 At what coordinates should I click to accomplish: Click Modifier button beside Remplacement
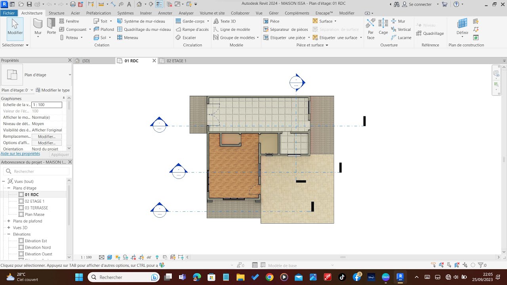pos(47,137)
